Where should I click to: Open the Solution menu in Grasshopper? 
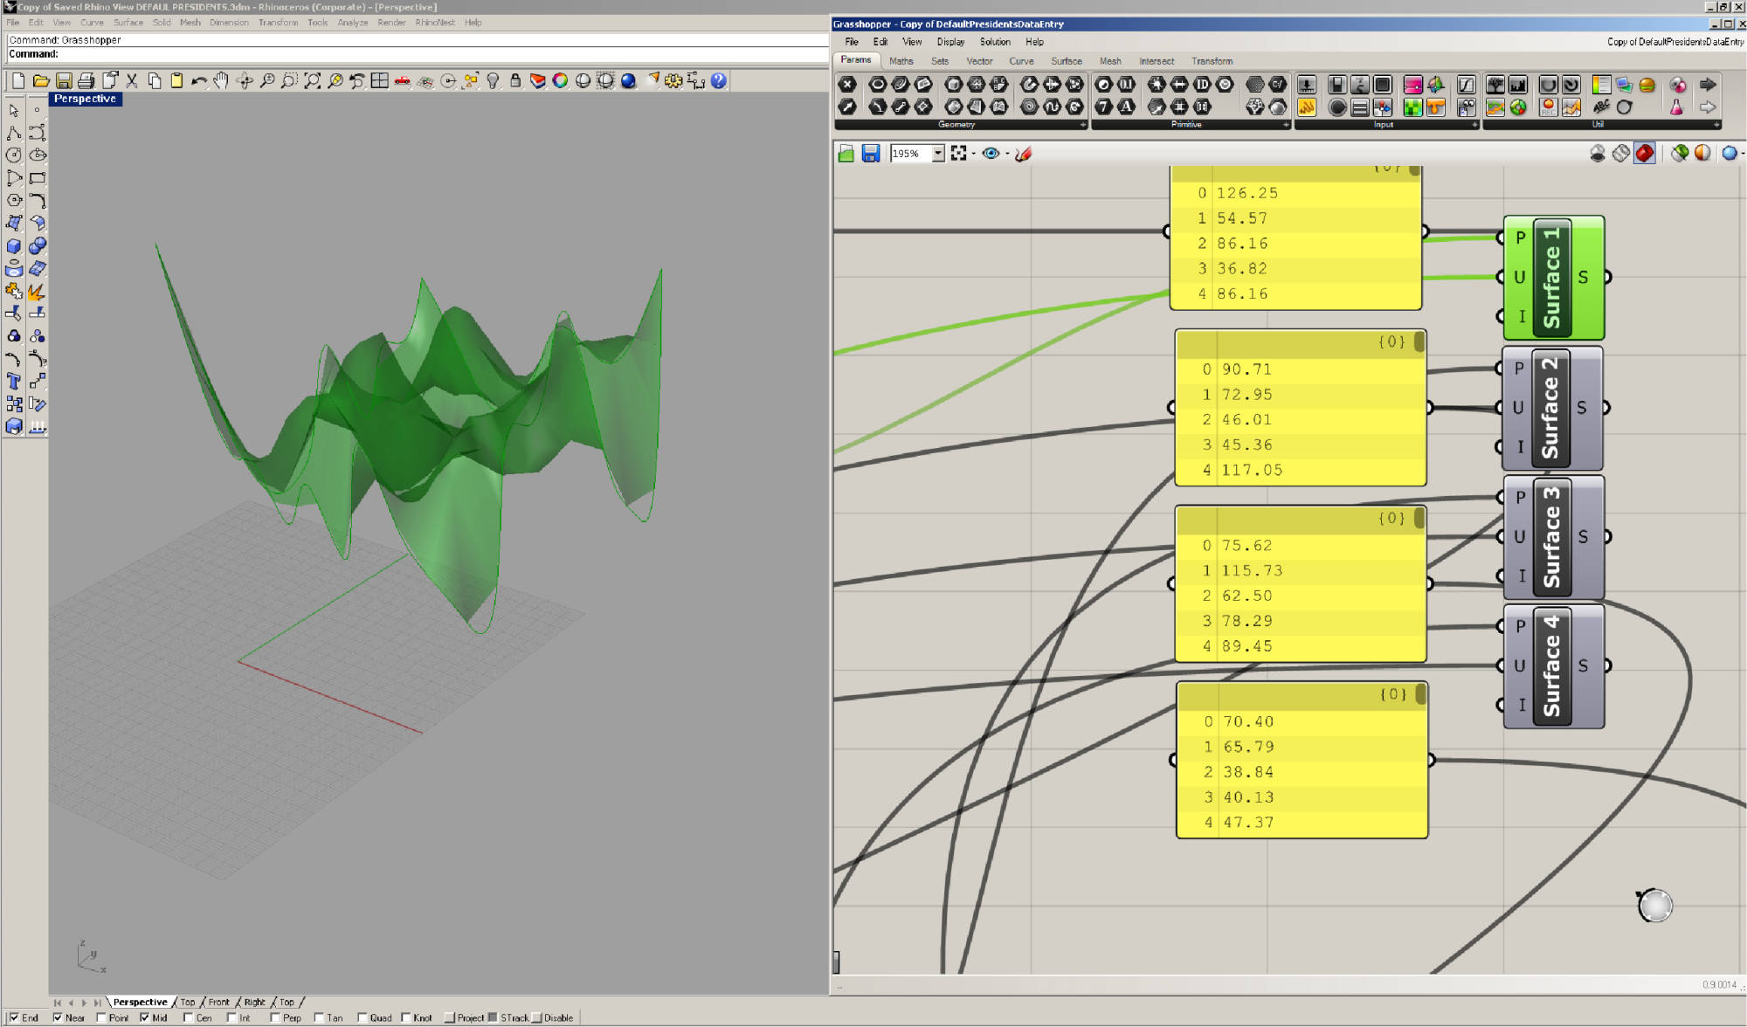coord(994,42)
